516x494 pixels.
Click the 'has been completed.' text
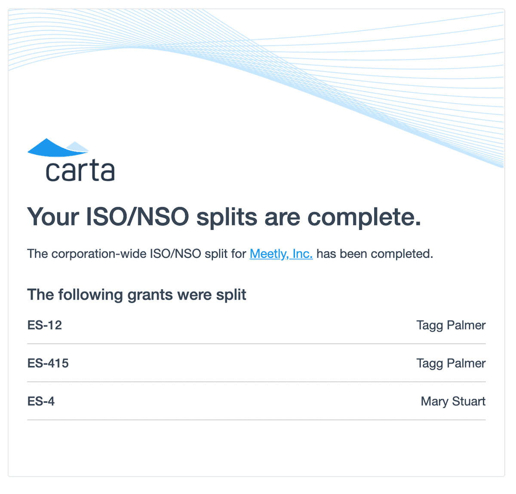pyautogui.click(x=375, y=254)
